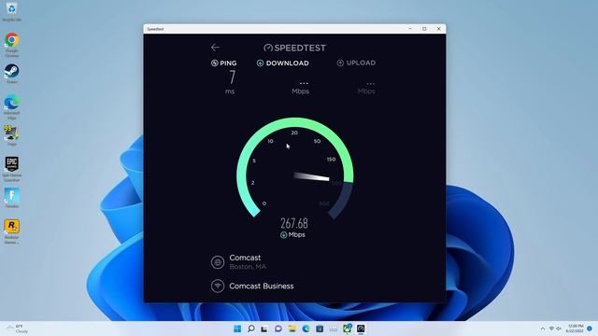Image resolution: width=598 pixels, height=336 pixels.
Task: Click the Ping icon beside PING label
Action: pyautogui.click(x=214, y=63)
